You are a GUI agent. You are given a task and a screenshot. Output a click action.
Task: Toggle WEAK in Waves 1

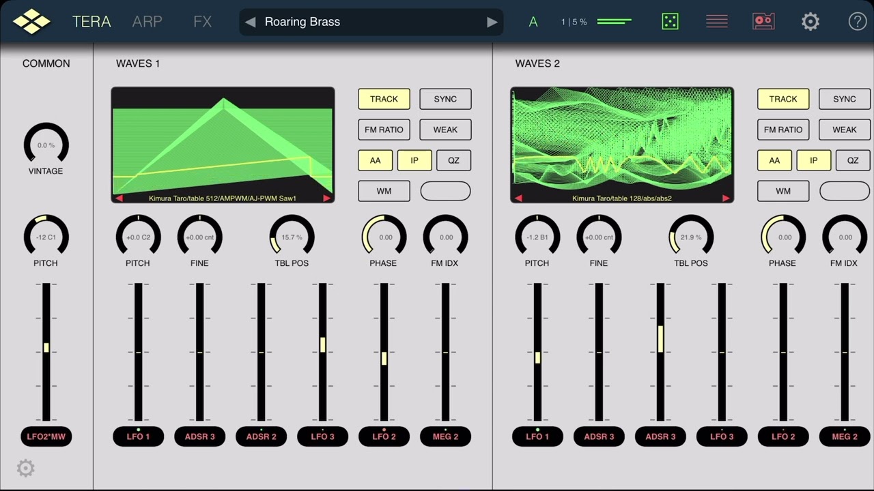pos(445,130)
